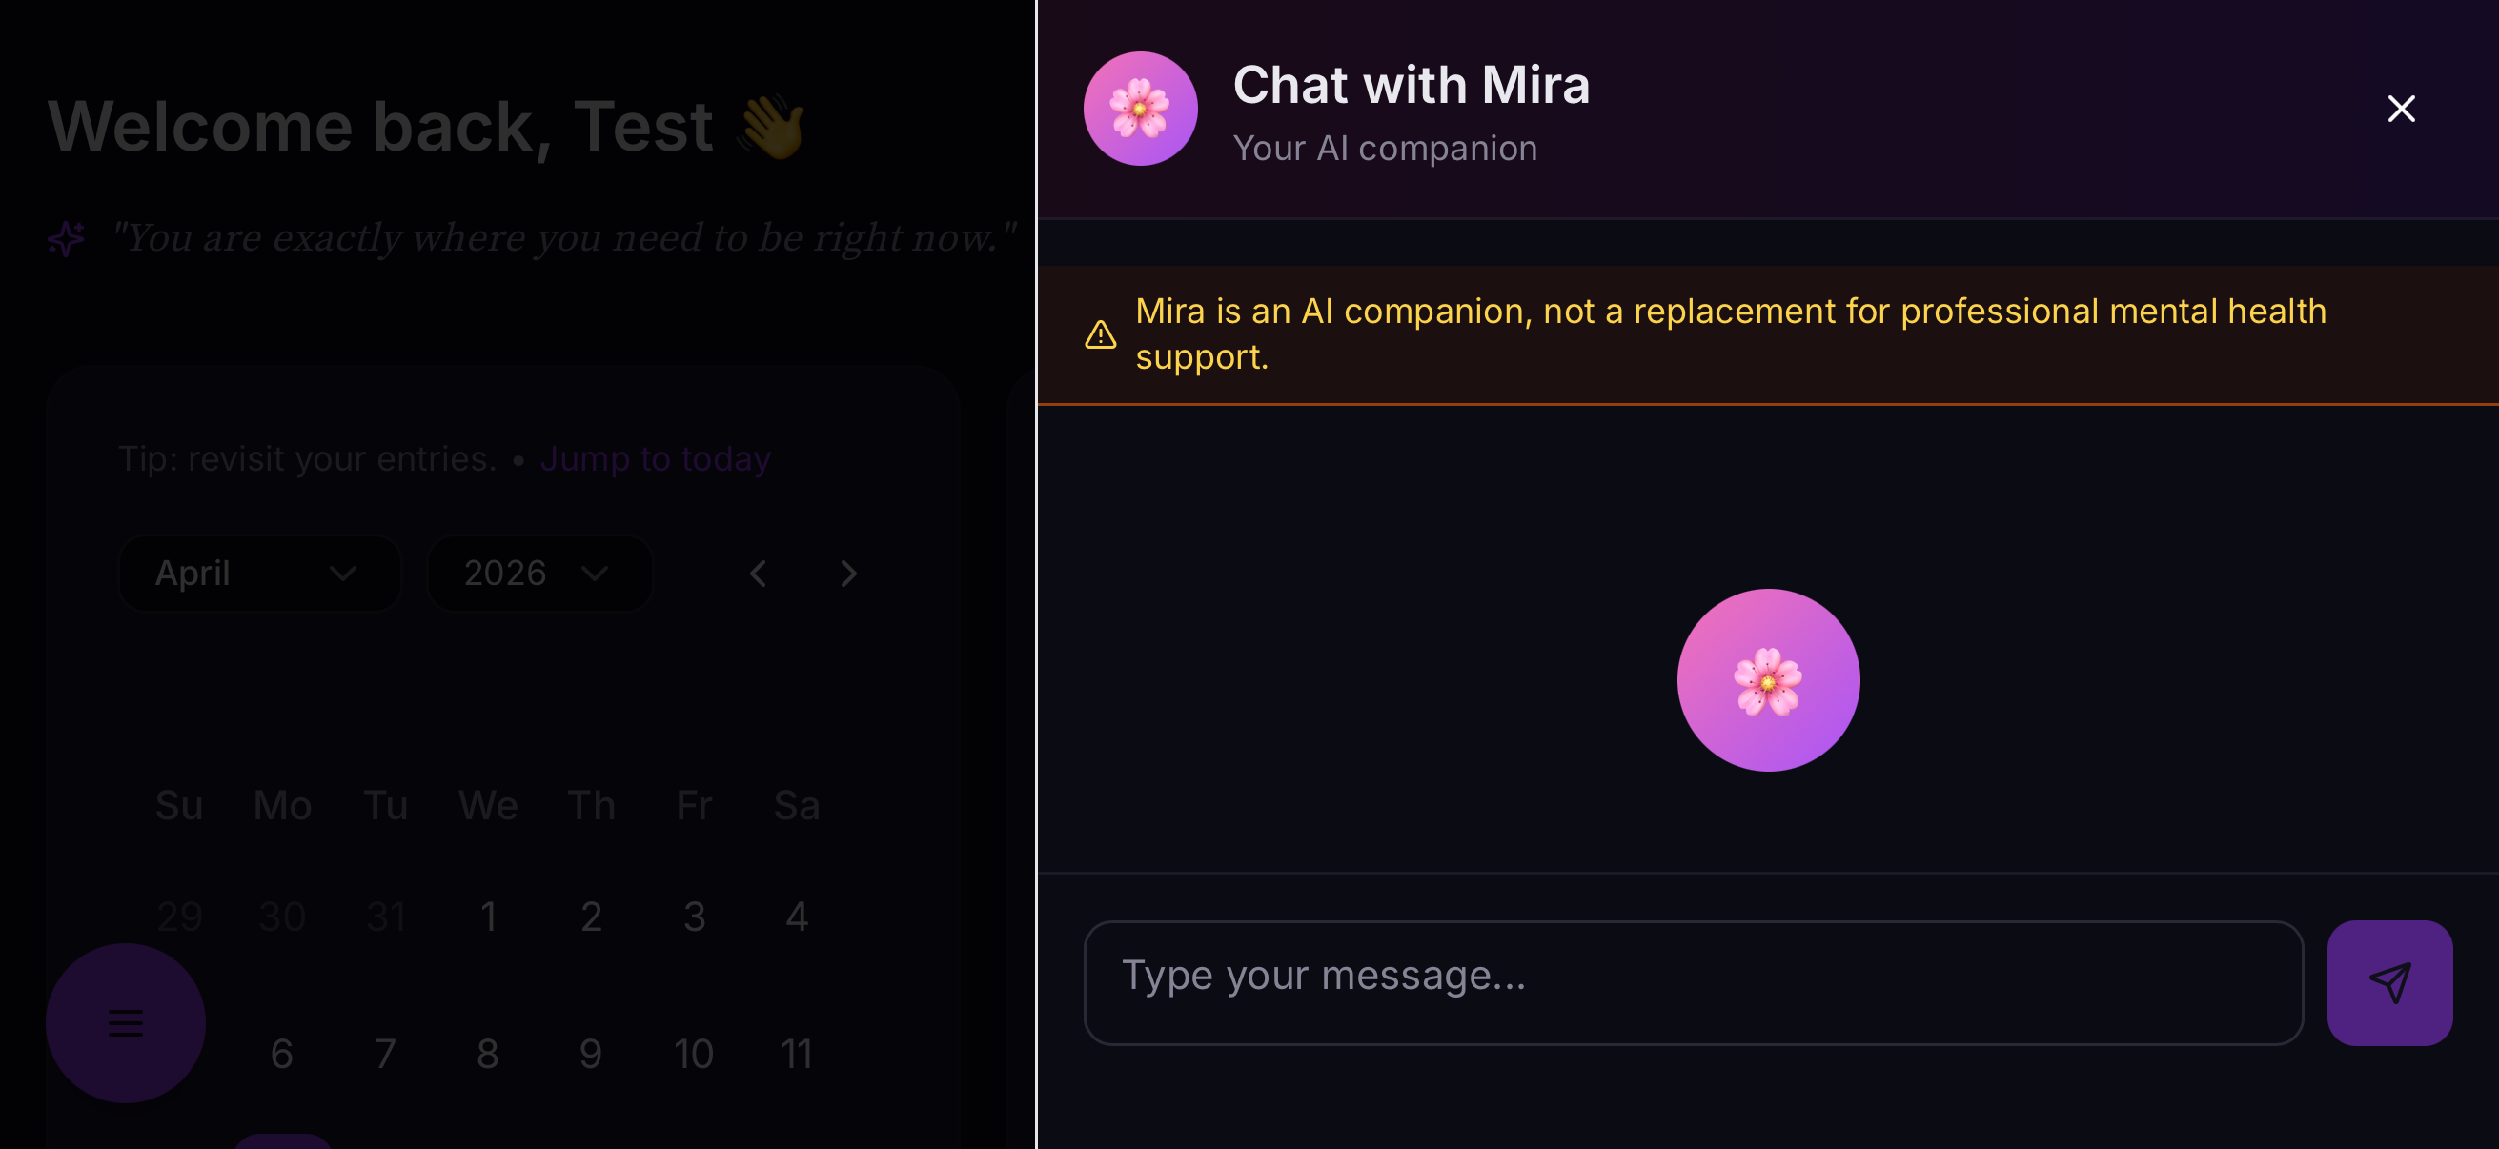
Task: Go to previous month with left chevron
Action: pos(759,573)
